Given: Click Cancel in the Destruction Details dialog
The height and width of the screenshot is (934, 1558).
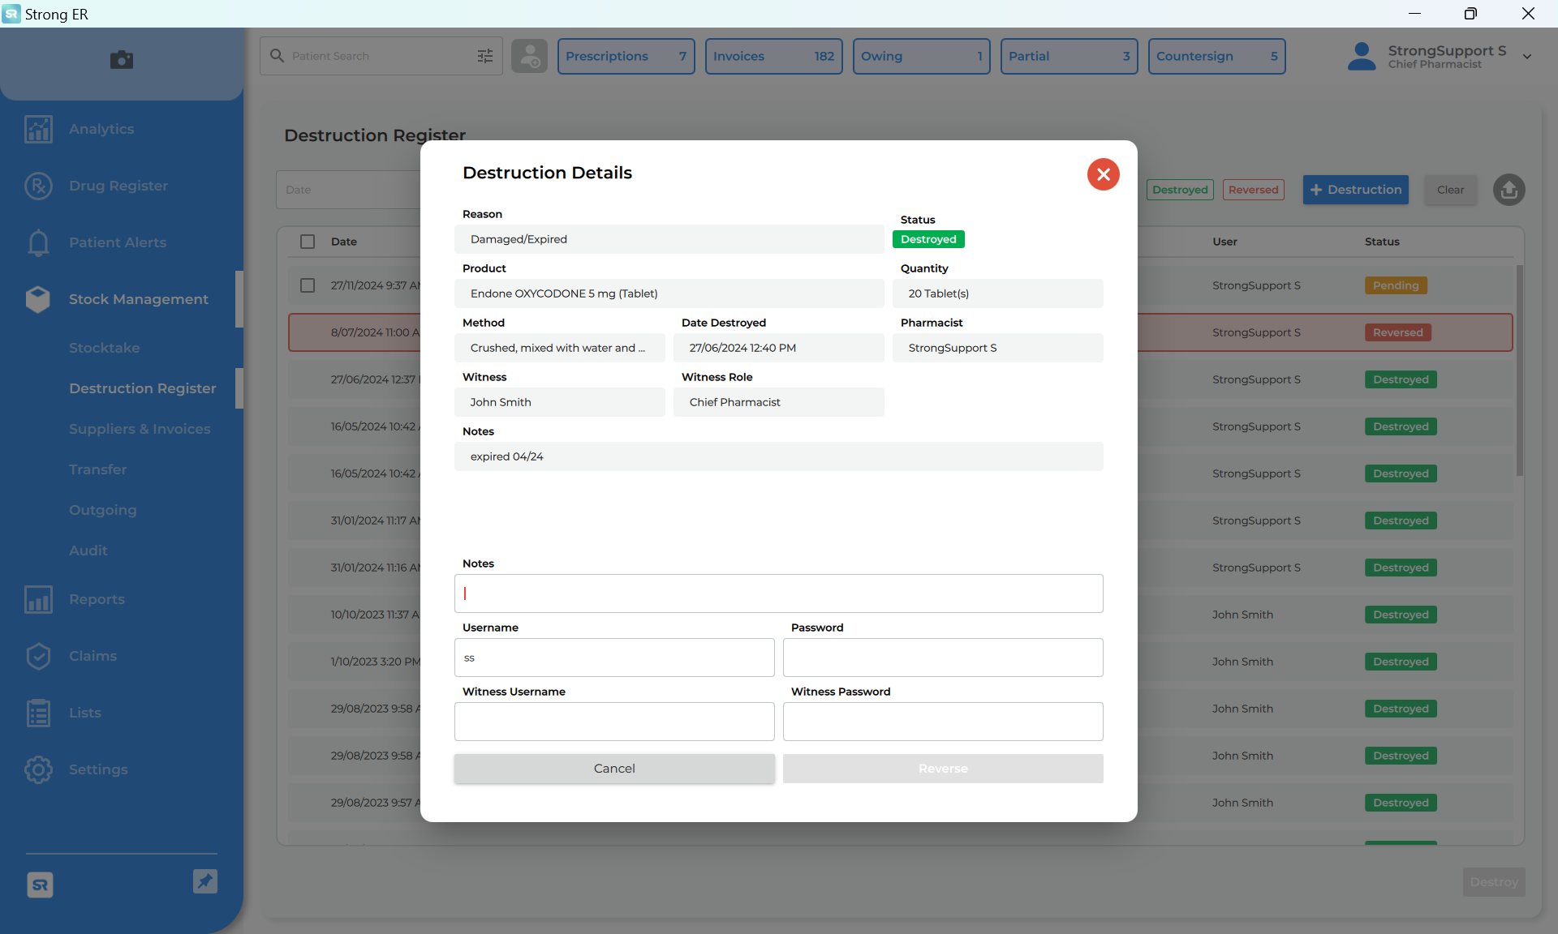Looking at the screenshot, I should 614,768.
